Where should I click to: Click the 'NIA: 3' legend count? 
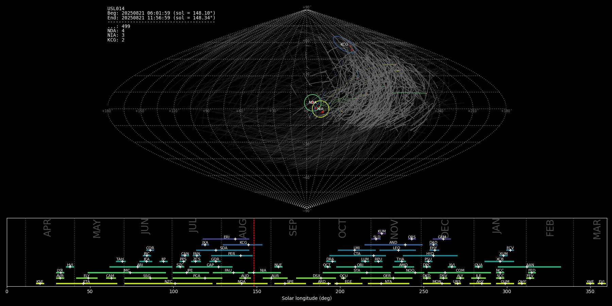[x=116, y=35]
